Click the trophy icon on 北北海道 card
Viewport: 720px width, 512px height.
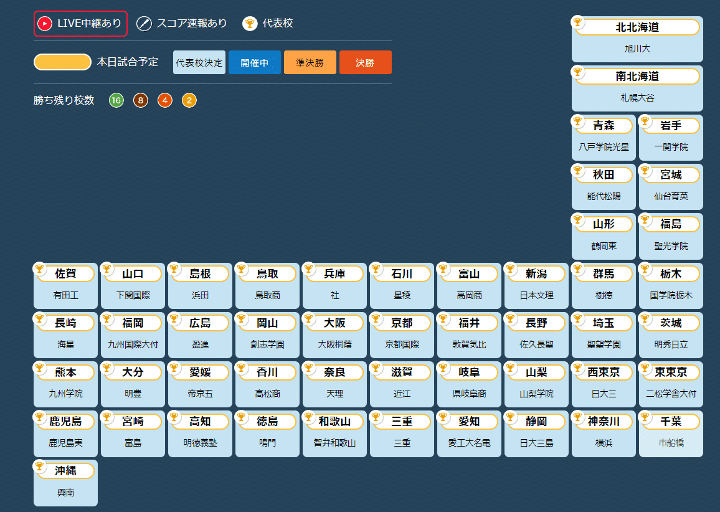click(577, 22)
